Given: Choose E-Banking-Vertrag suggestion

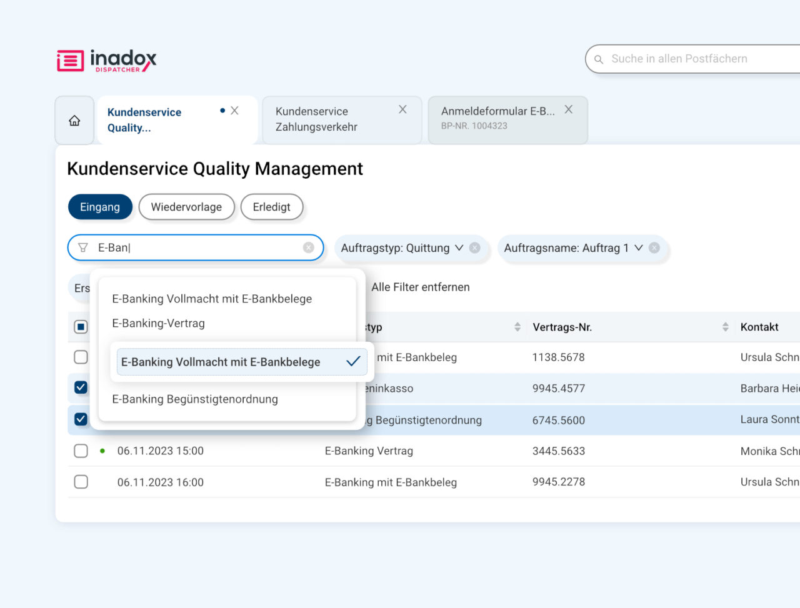Looking at the screenshot, I should click(x=158, y=323).
